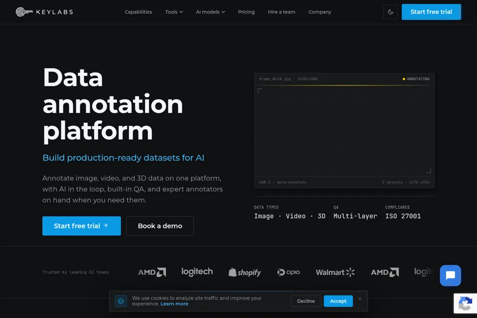Click the arrow inside the hero Start free trial button

[x=105, y=226]
